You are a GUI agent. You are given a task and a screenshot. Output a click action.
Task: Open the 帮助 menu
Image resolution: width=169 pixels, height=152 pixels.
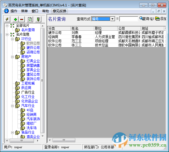tap(45, 11)
